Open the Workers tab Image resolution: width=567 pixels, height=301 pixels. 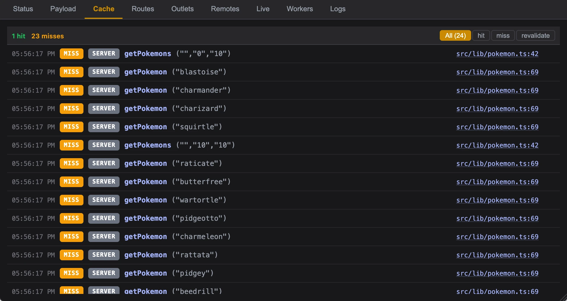click(299, 9)
